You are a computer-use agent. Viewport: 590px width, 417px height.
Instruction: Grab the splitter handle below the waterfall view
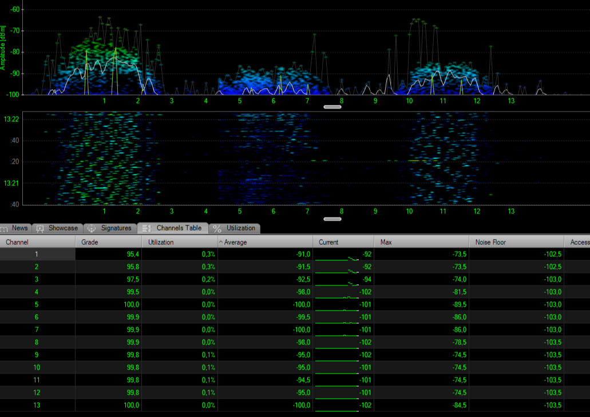tap(332, 219)
